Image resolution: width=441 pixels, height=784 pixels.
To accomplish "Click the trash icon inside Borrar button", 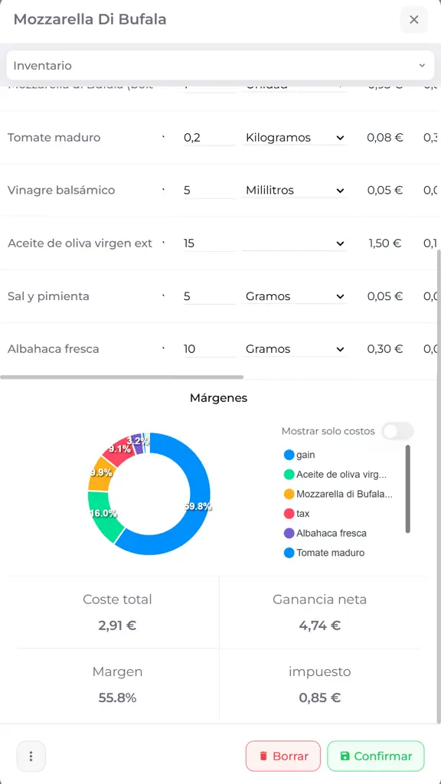I will pyautogui.click(x=264, y=756).
